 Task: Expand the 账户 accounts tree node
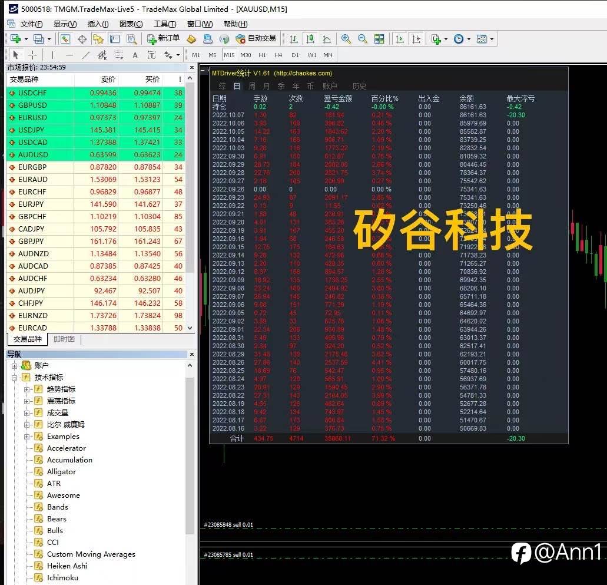[x=14, y=366]
